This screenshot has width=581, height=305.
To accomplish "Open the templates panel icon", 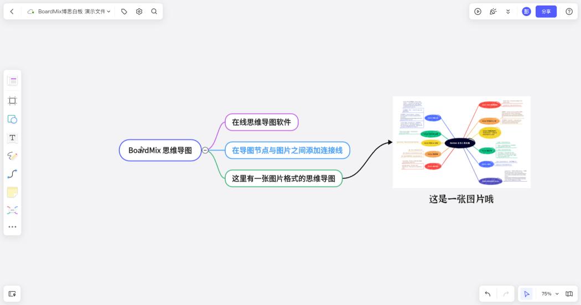I will (x=12, y=81).
